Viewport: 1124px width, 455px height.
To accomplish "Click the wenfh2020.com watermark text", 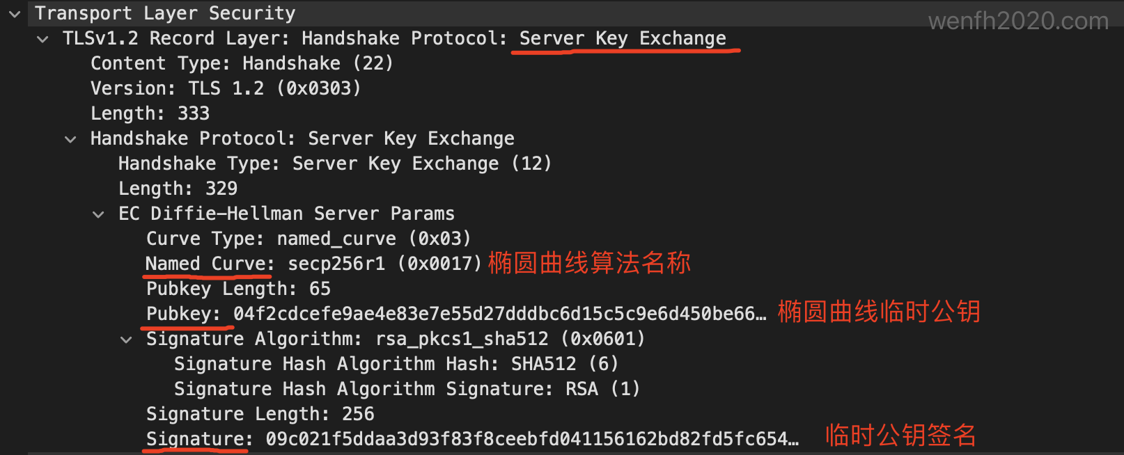I will (x=1020, y=20).
